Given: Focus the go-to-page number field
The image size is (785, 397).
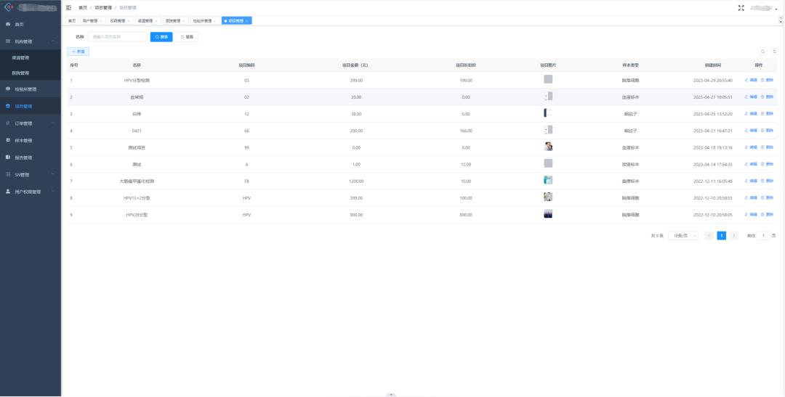Looking at the screenshot, I should point(763,235).
